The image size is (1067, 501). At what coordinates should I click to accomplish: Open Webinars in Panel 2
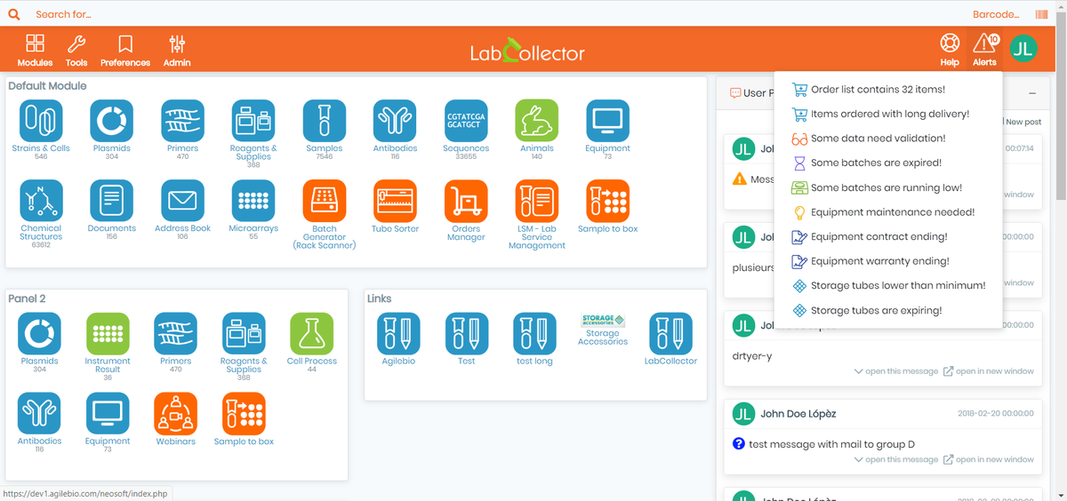(176, 414)
